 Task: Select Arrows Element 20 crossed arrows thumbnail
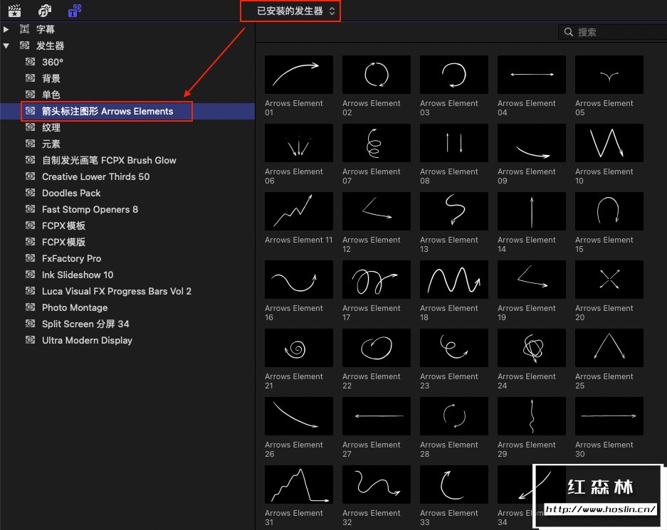tap(609, 280)
